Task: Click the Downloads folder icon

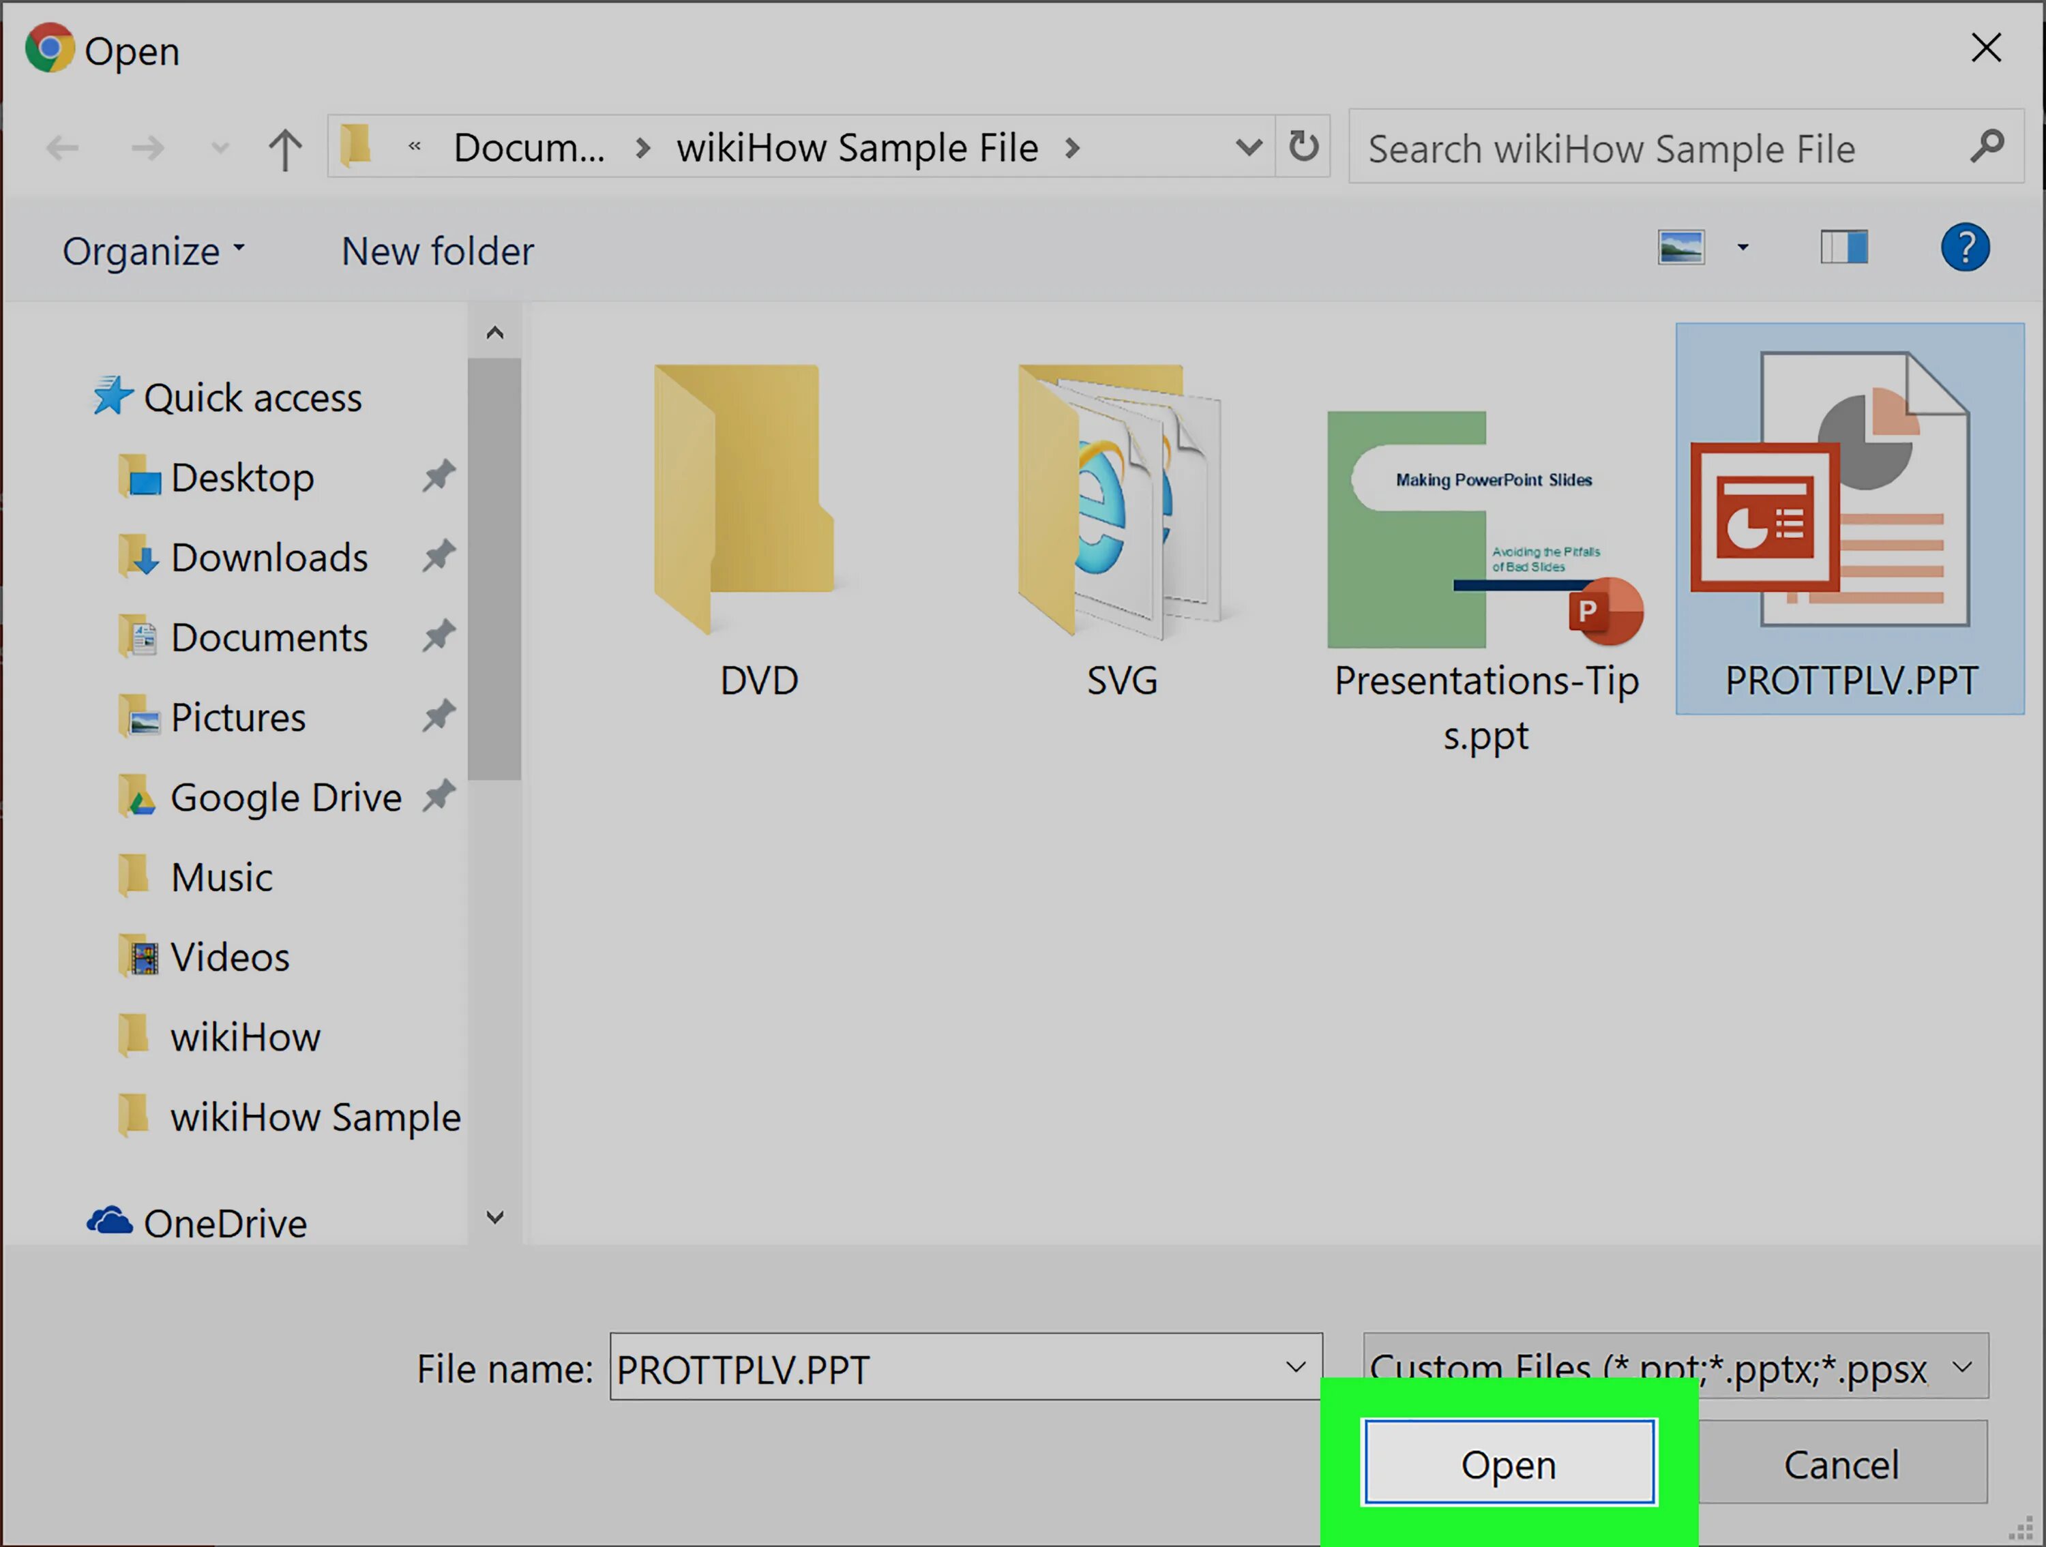Action: tap(140, 556)
